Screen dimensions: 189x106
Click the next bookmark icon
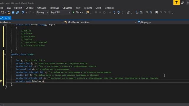[165, 12]
